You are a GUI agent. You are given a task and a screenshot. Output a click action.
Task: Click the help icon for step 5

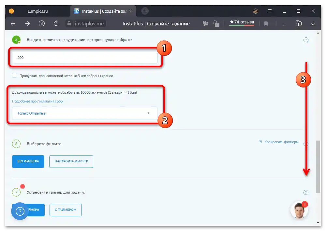click(x=306, y=40)
